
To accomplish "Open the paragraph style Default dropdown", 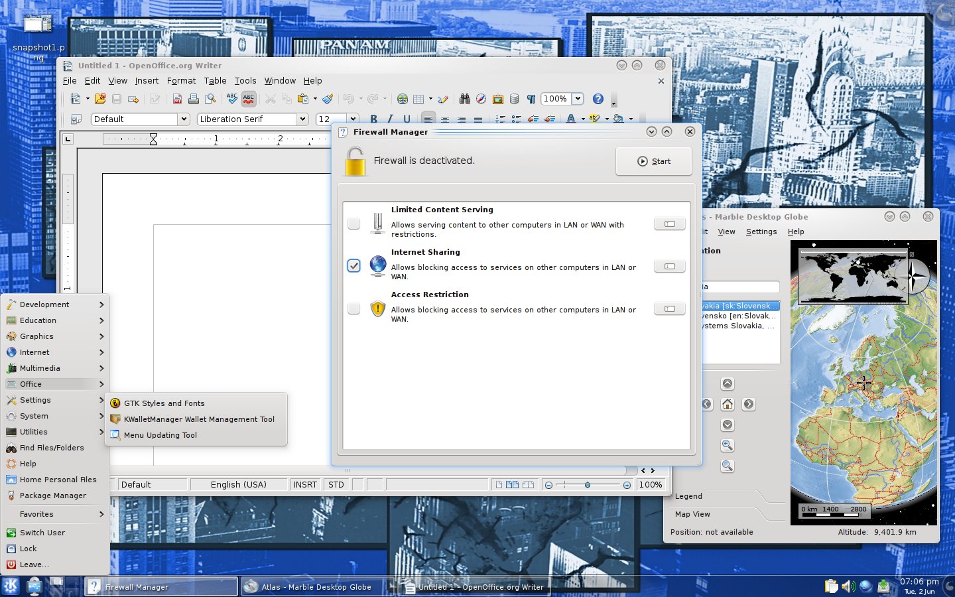I will (x=184, y=119).
